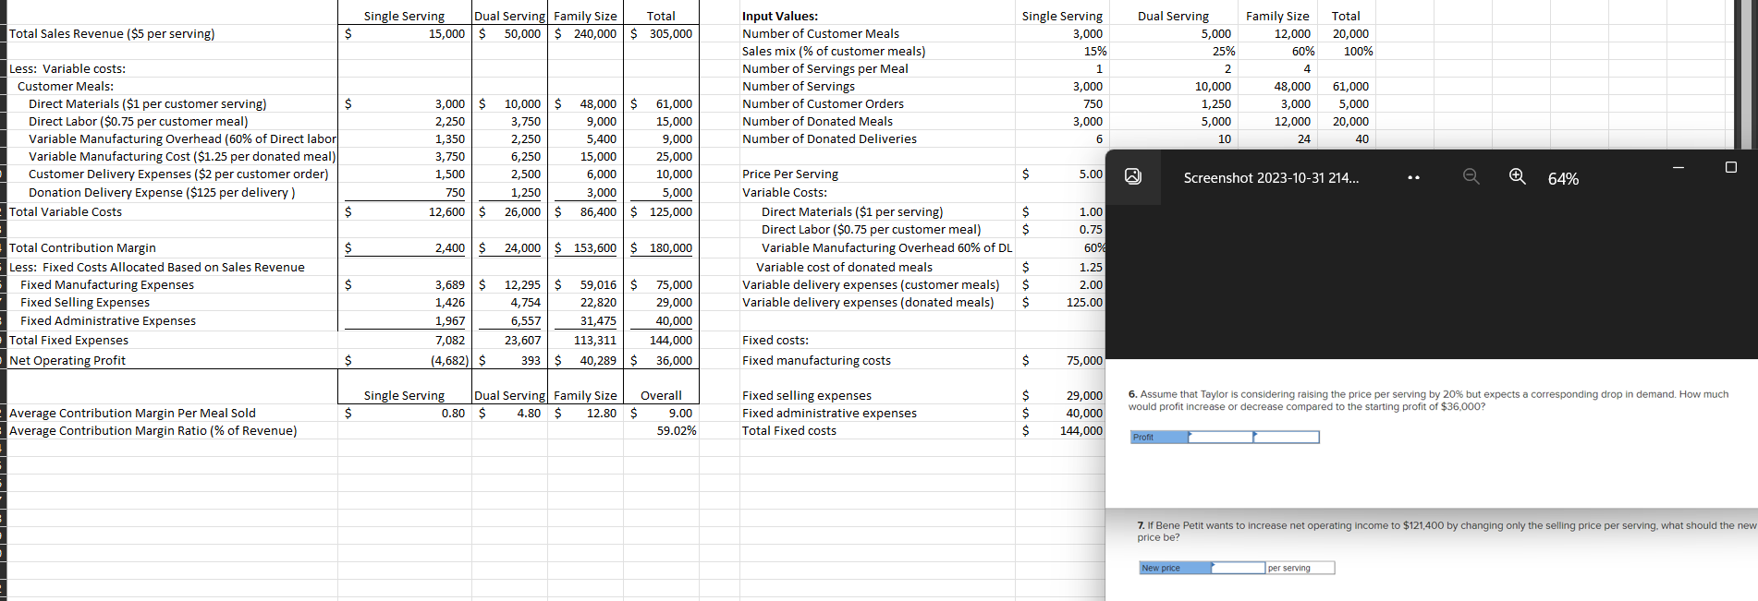Select Sales mix (% of customer meals) label

click(834, 52)
